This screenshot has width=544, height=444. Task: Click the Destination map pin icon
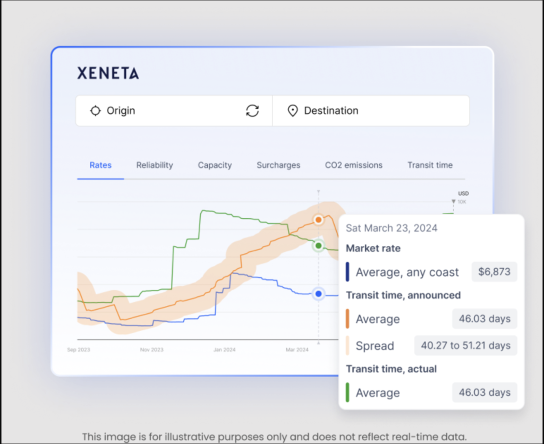293,110
